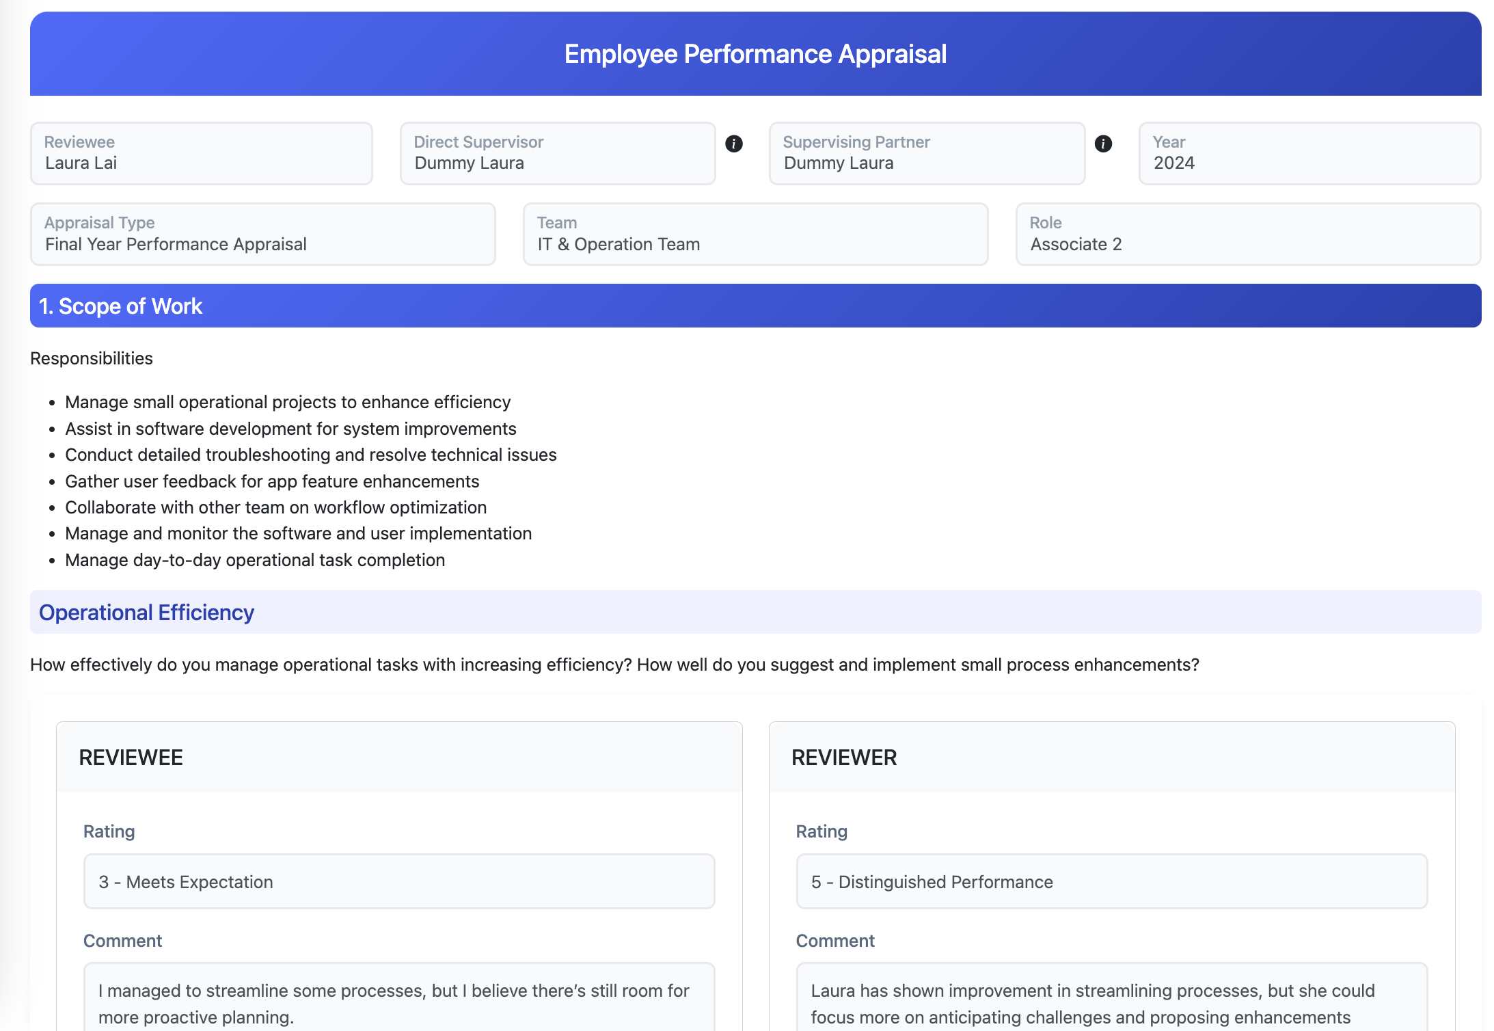The image size is (1494, 1031).
Task: Click the operational efficiency question text
Action: click(x=614, y=665)
